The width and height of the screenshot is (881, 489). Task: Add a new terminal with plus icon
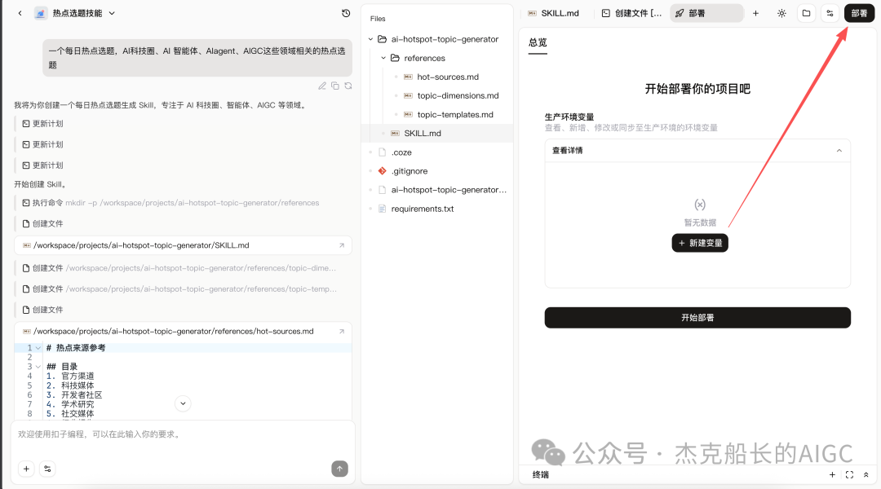[x=832, y=475]
